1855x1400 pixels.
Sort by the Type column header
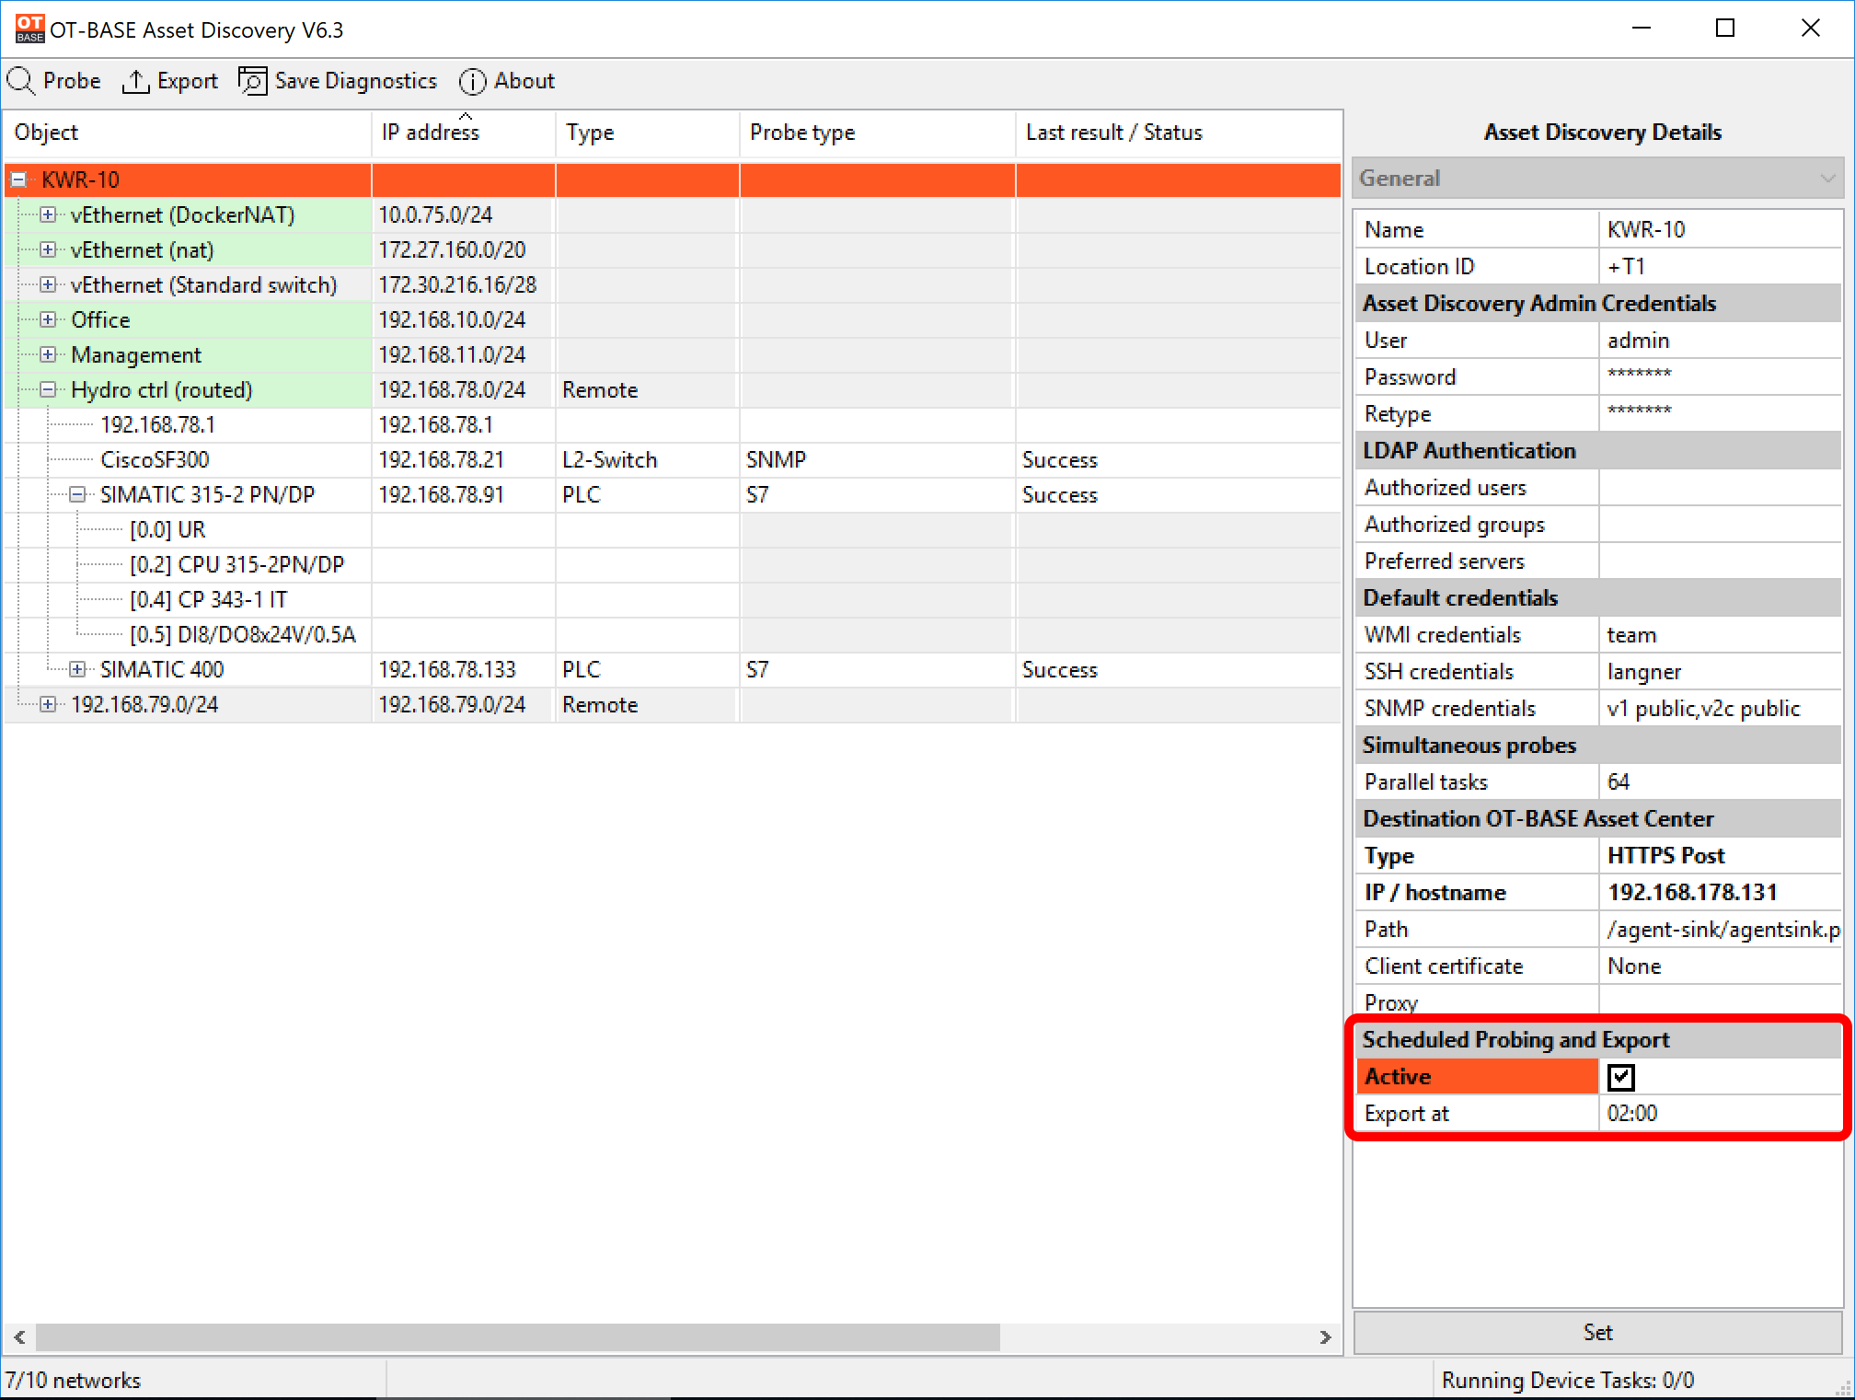coord(648,133)
